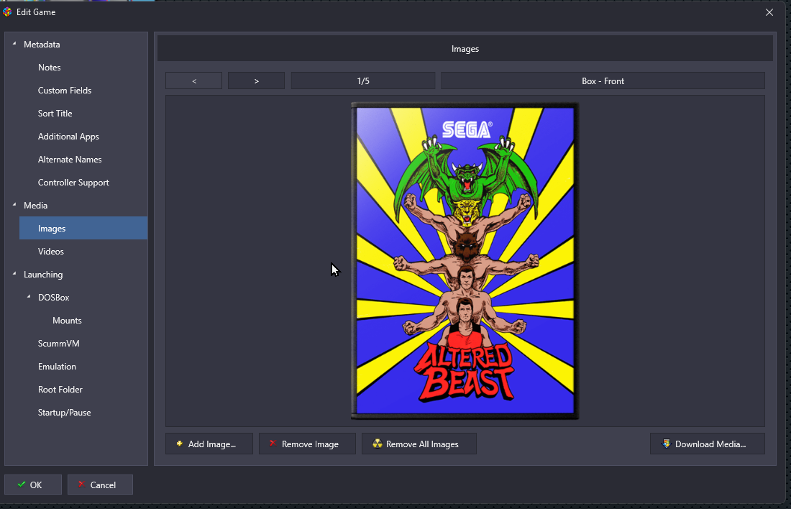Click the red X icon on Cancel

81,485
